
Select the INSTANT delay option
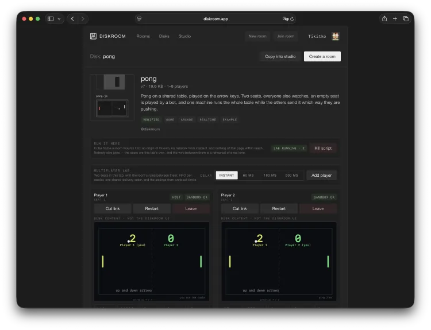click(x=227, y=175)
